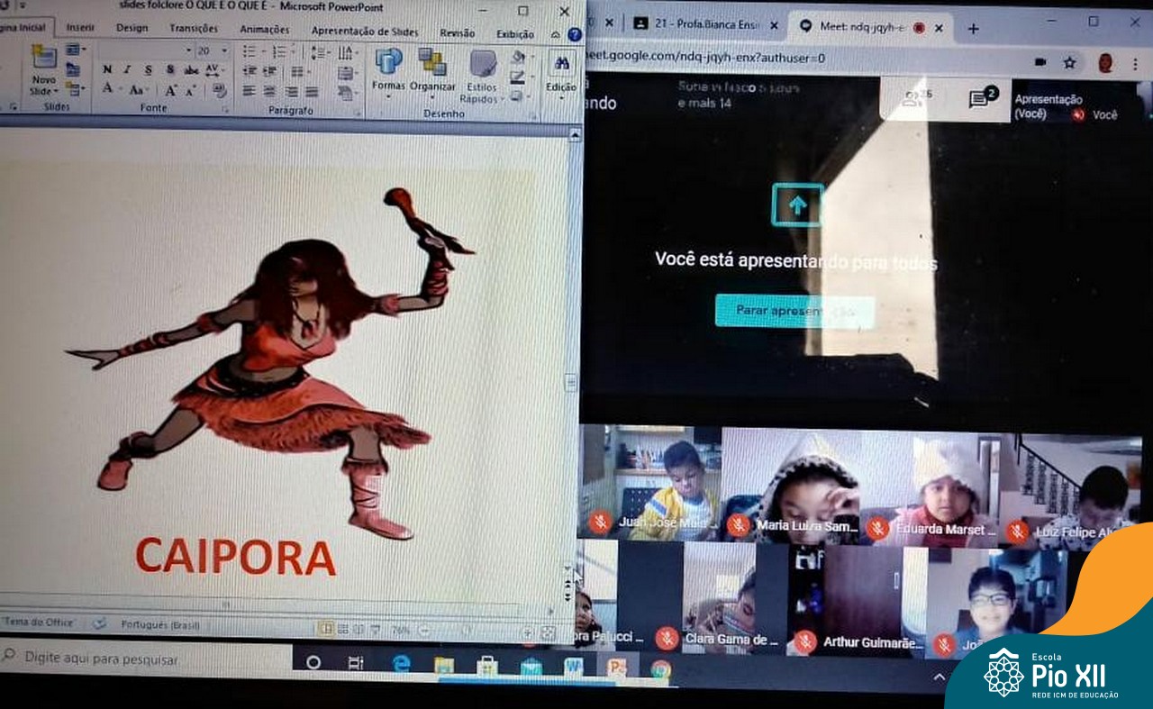
Task: Click the Windows search box
Action: pos(144,658)
